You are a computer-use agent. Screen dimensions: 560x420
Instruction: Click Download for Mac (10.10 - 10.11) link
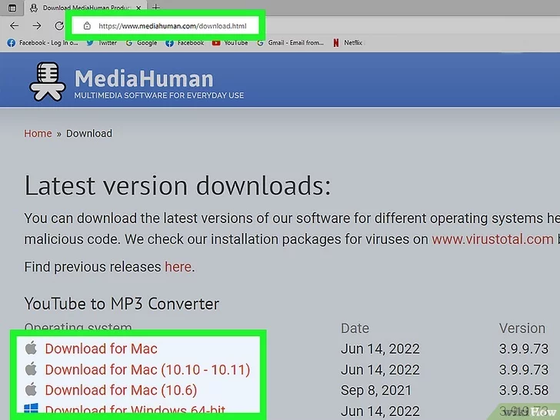tap(148, 370)
